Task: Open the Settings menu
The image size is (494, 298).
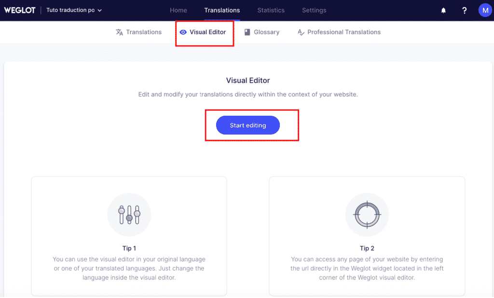Action: pyautogui.click(x=314, y=10)
